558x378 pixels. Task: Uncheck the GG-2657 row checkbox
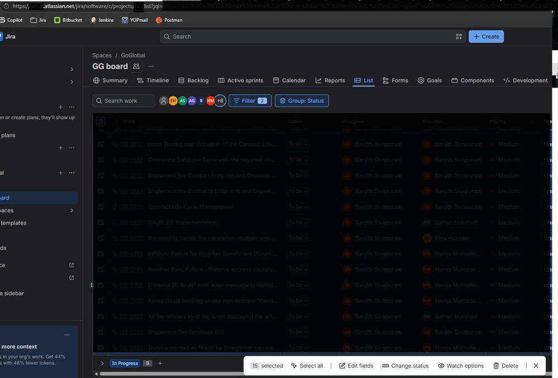pyautogui.click(x=101, y=144)
